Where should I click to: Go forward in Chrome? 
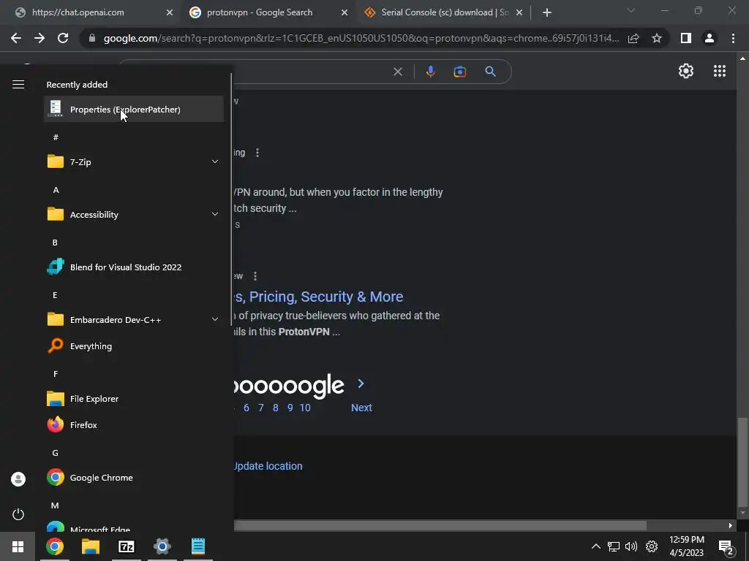pos(39,38)
